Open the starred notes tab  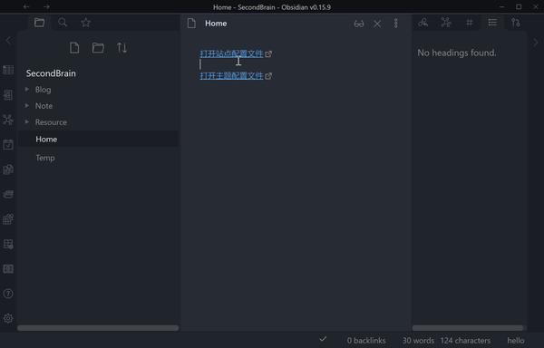86,23
